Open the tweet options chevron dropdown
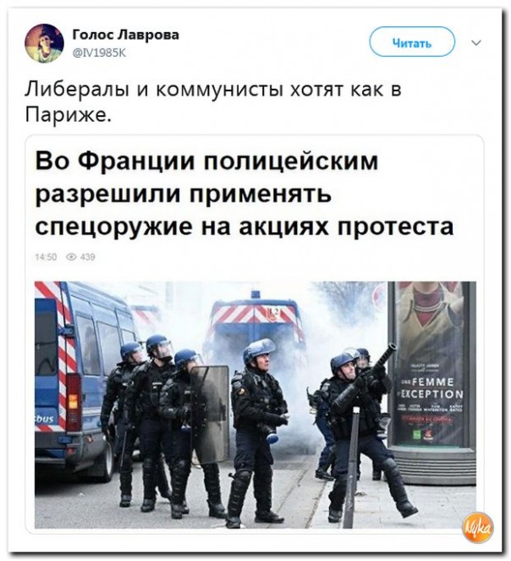Screen dimensions: 511x561 point(476,43)
